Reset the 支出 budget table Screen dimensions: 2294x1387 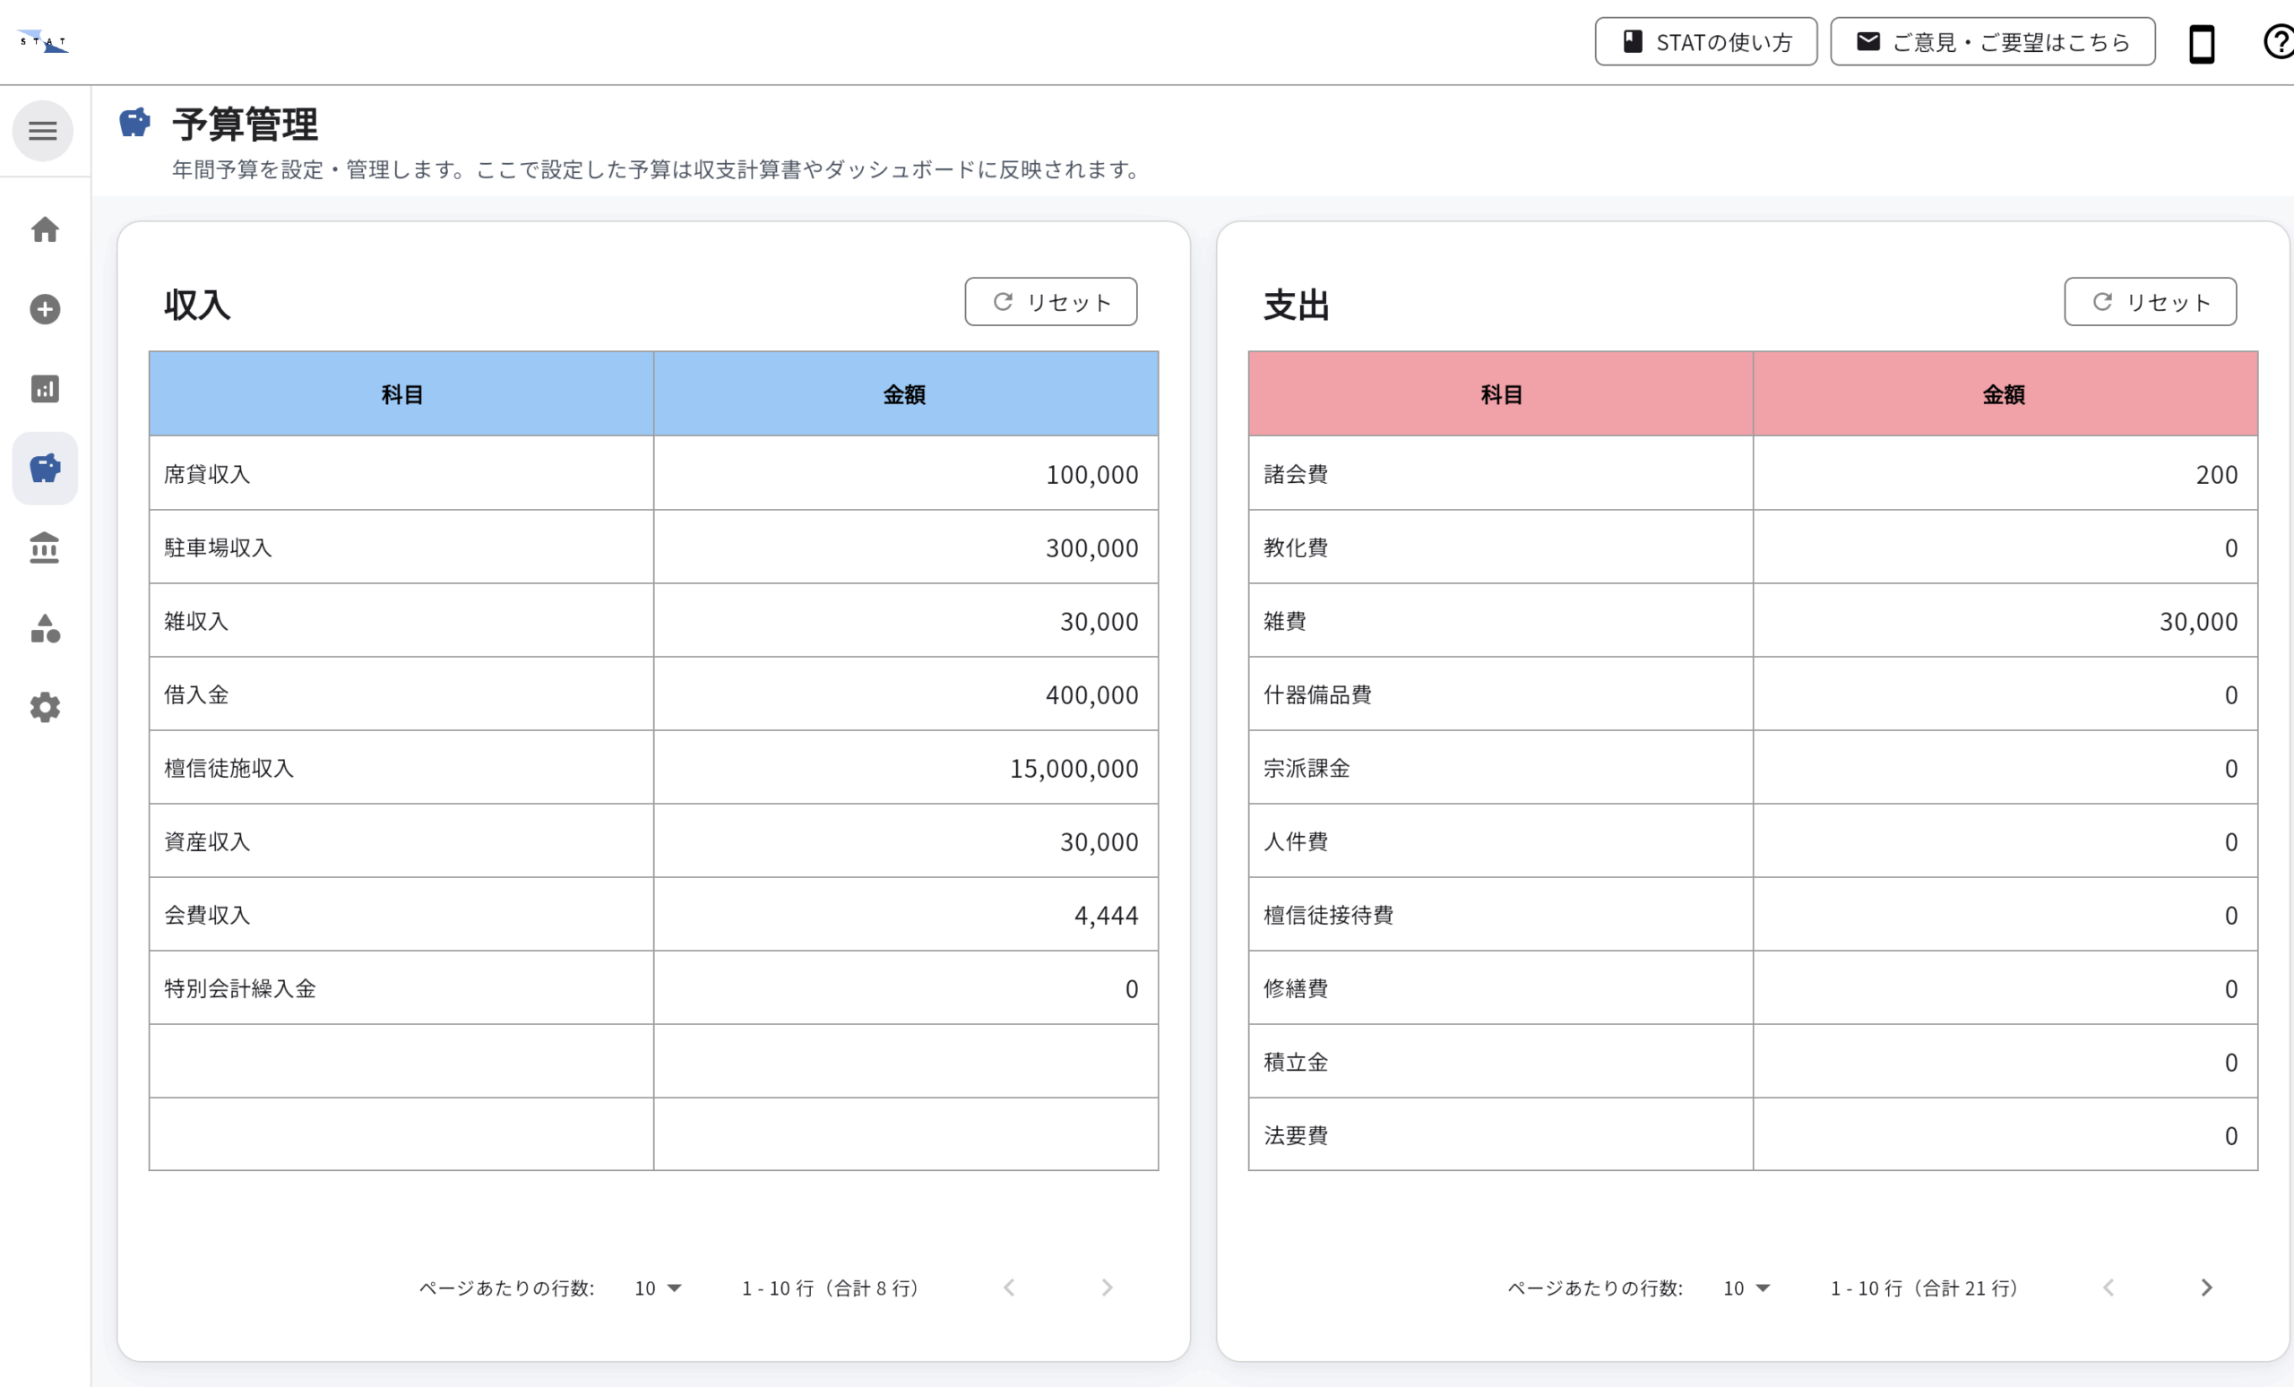(x=2150, y=302)
